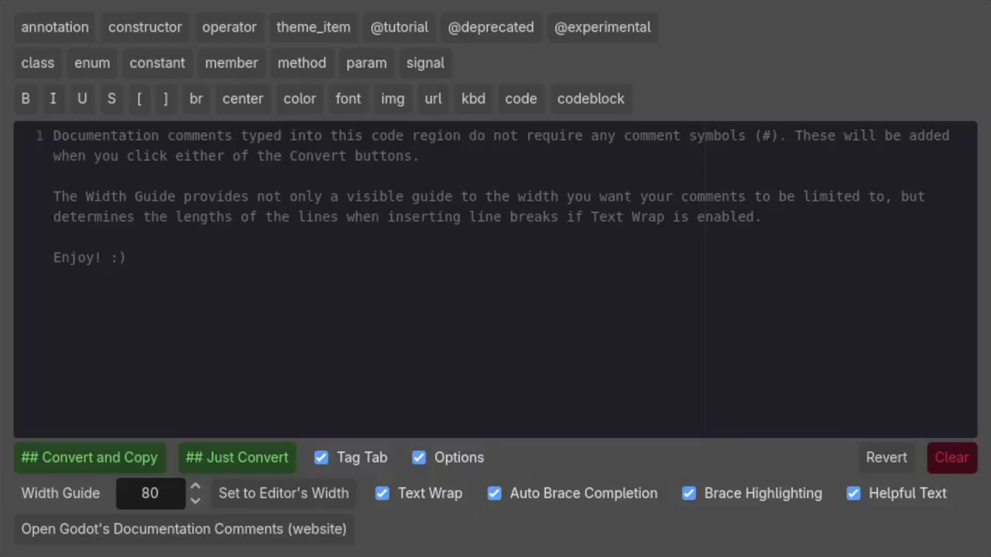Insert the enum reference tag

[x=92, y=63]
